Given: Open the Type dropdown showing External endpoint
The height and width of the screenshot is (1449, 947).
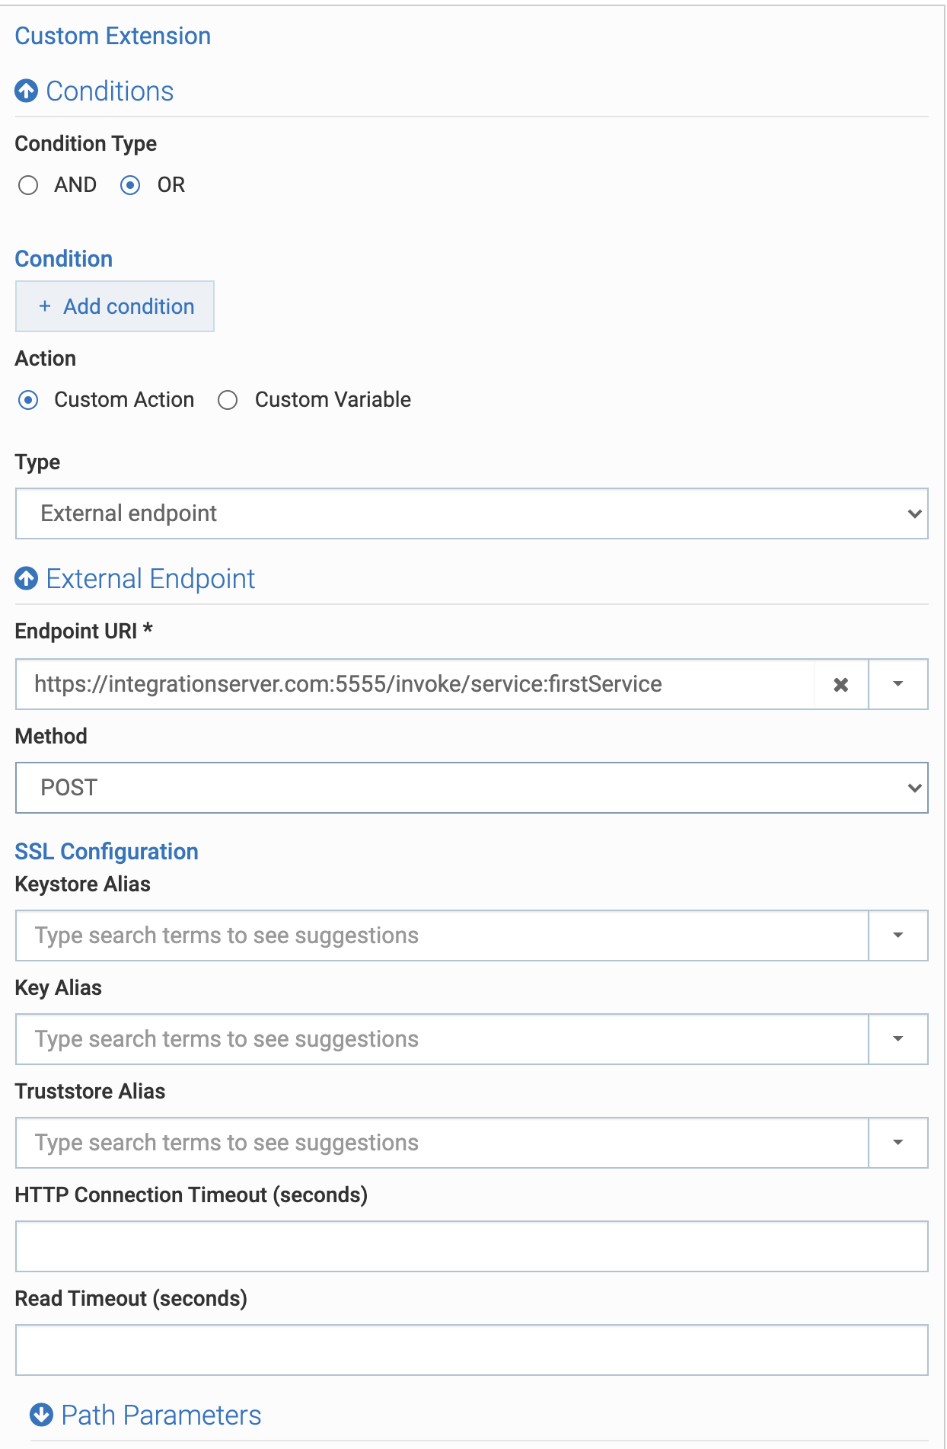Looking at the screenshot, I should pyautogui.click(x=471, y=513).
